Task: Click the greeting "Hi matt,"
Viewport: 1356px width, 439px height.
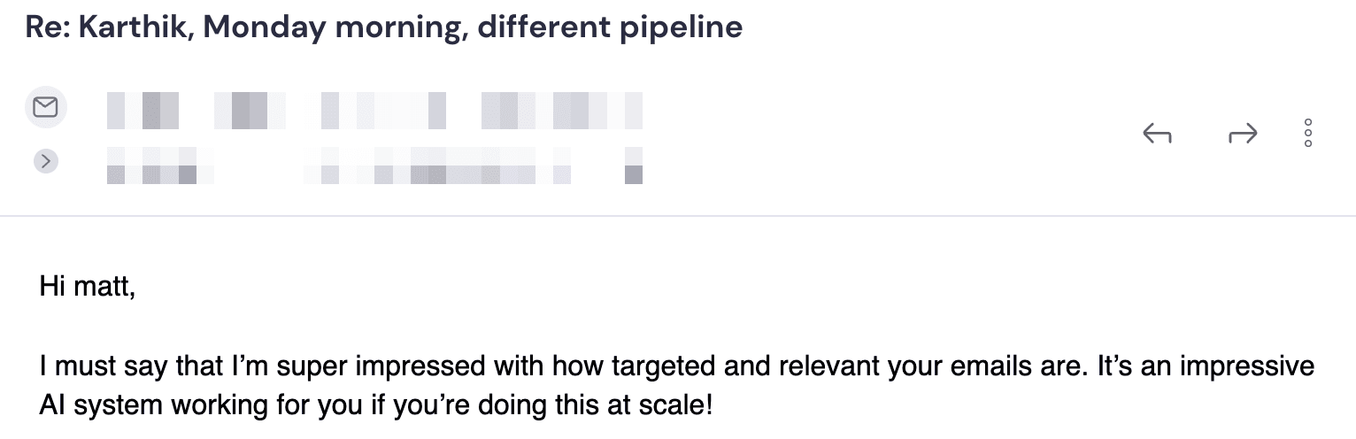Action: tap(88, 288)
